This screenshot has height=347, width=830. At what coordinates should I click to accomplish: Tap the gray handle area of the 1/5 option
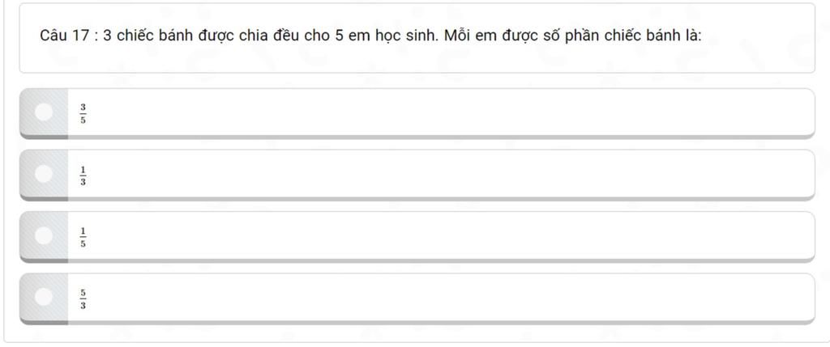coord(44,237)
